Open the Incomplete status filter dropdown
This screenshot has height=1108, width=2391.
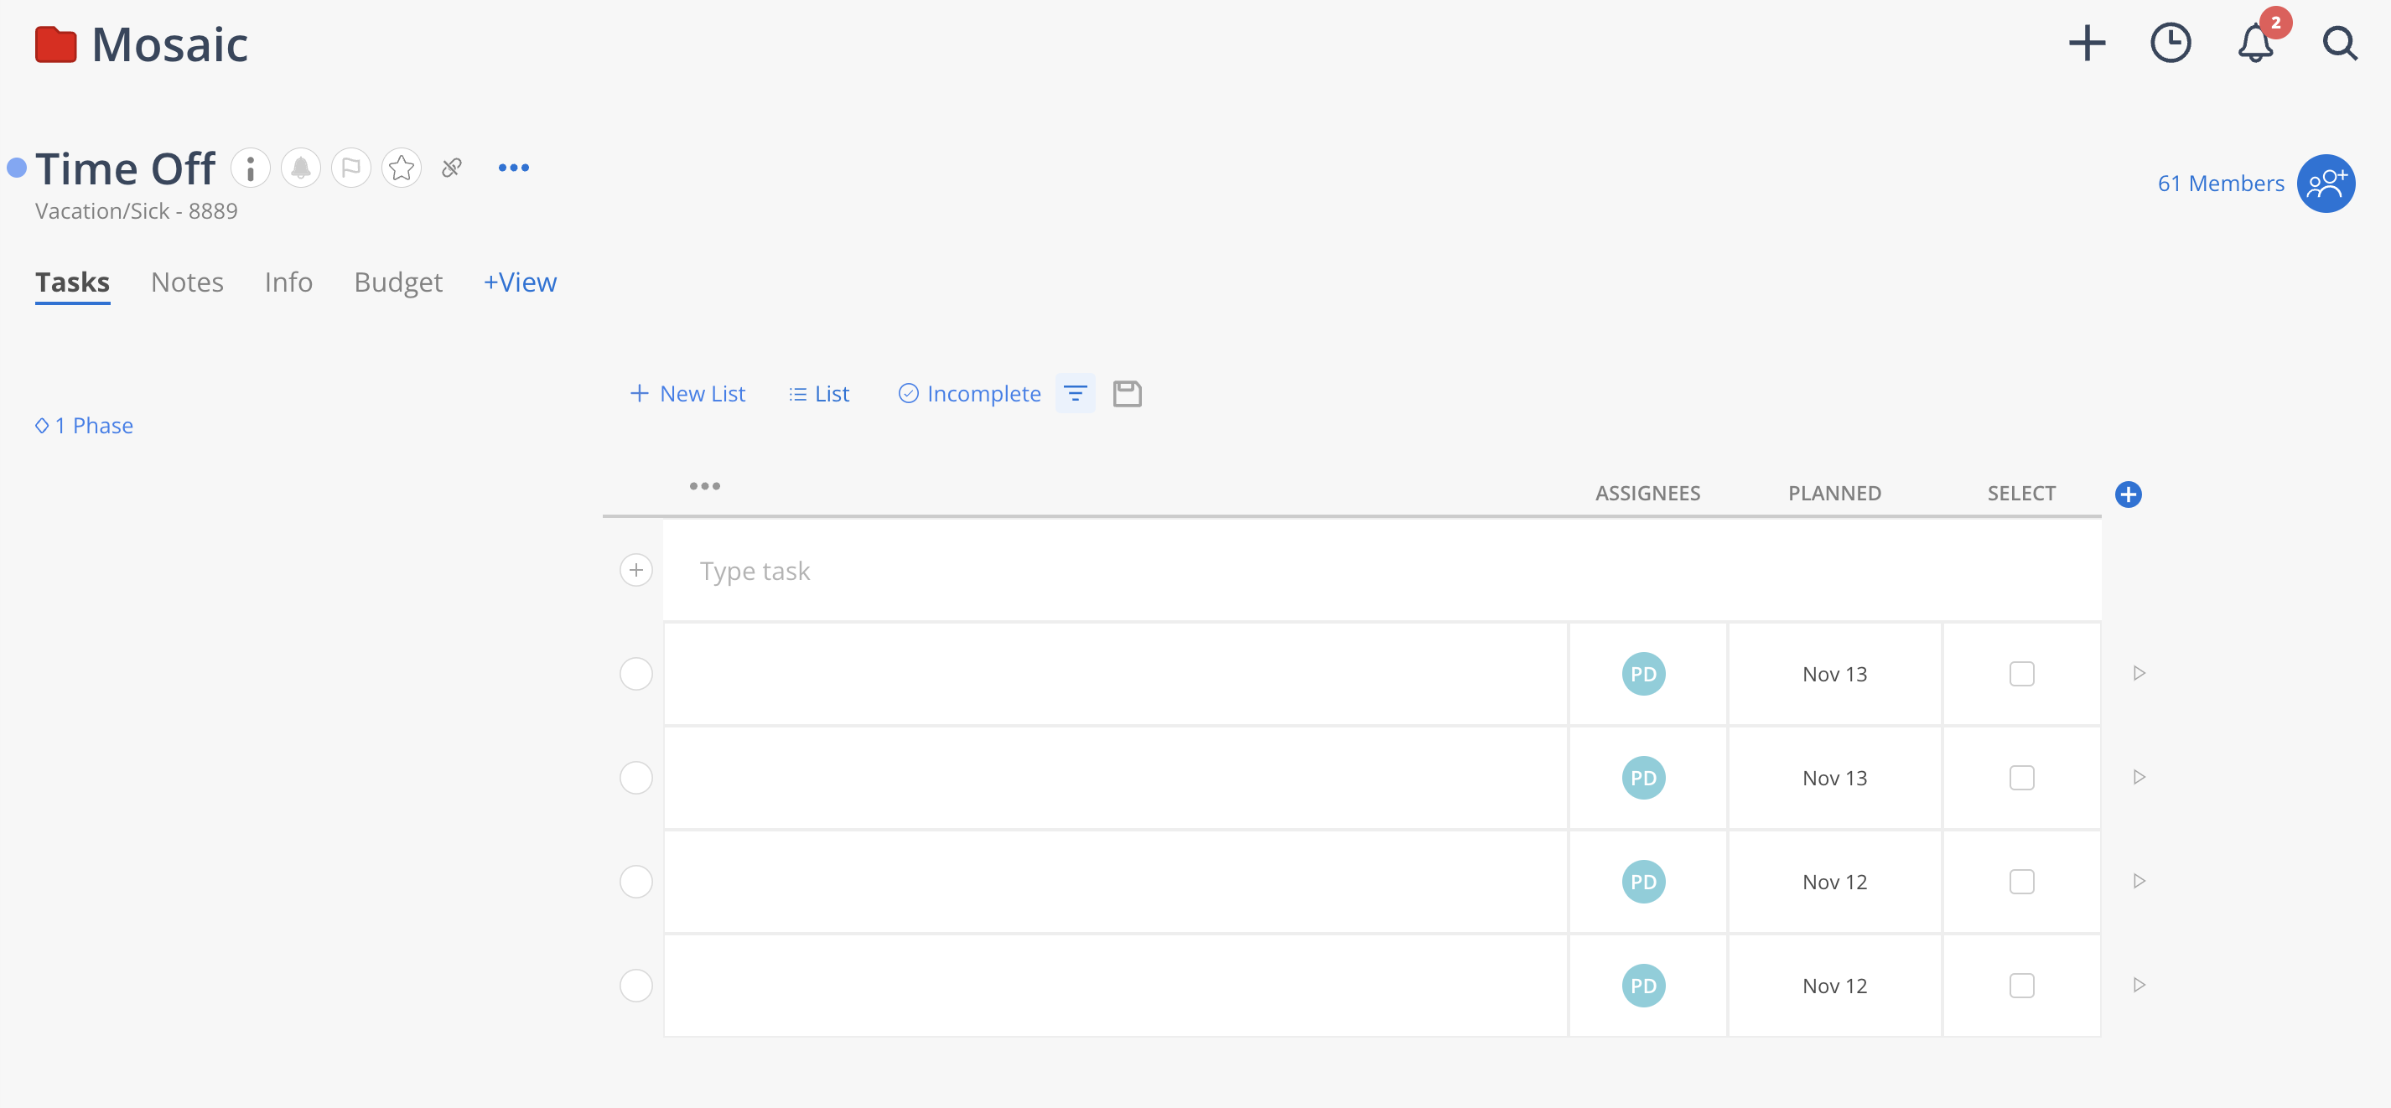tap(969, 393)
